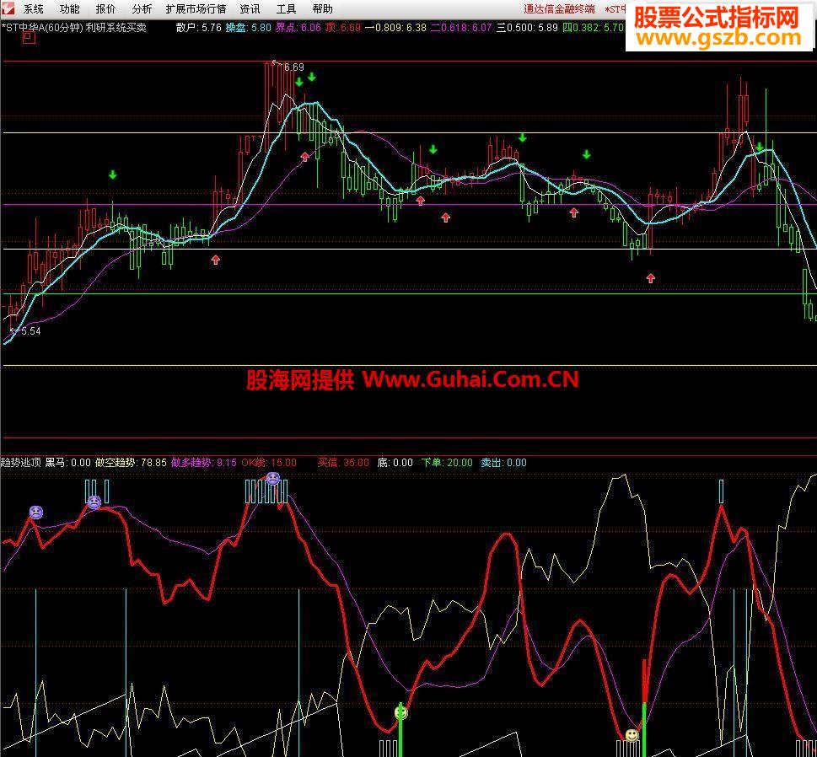This screenshot has width=817, height=757.
Task: Click the 操盘: 5.80 value
Action: [x=249, y=28]
